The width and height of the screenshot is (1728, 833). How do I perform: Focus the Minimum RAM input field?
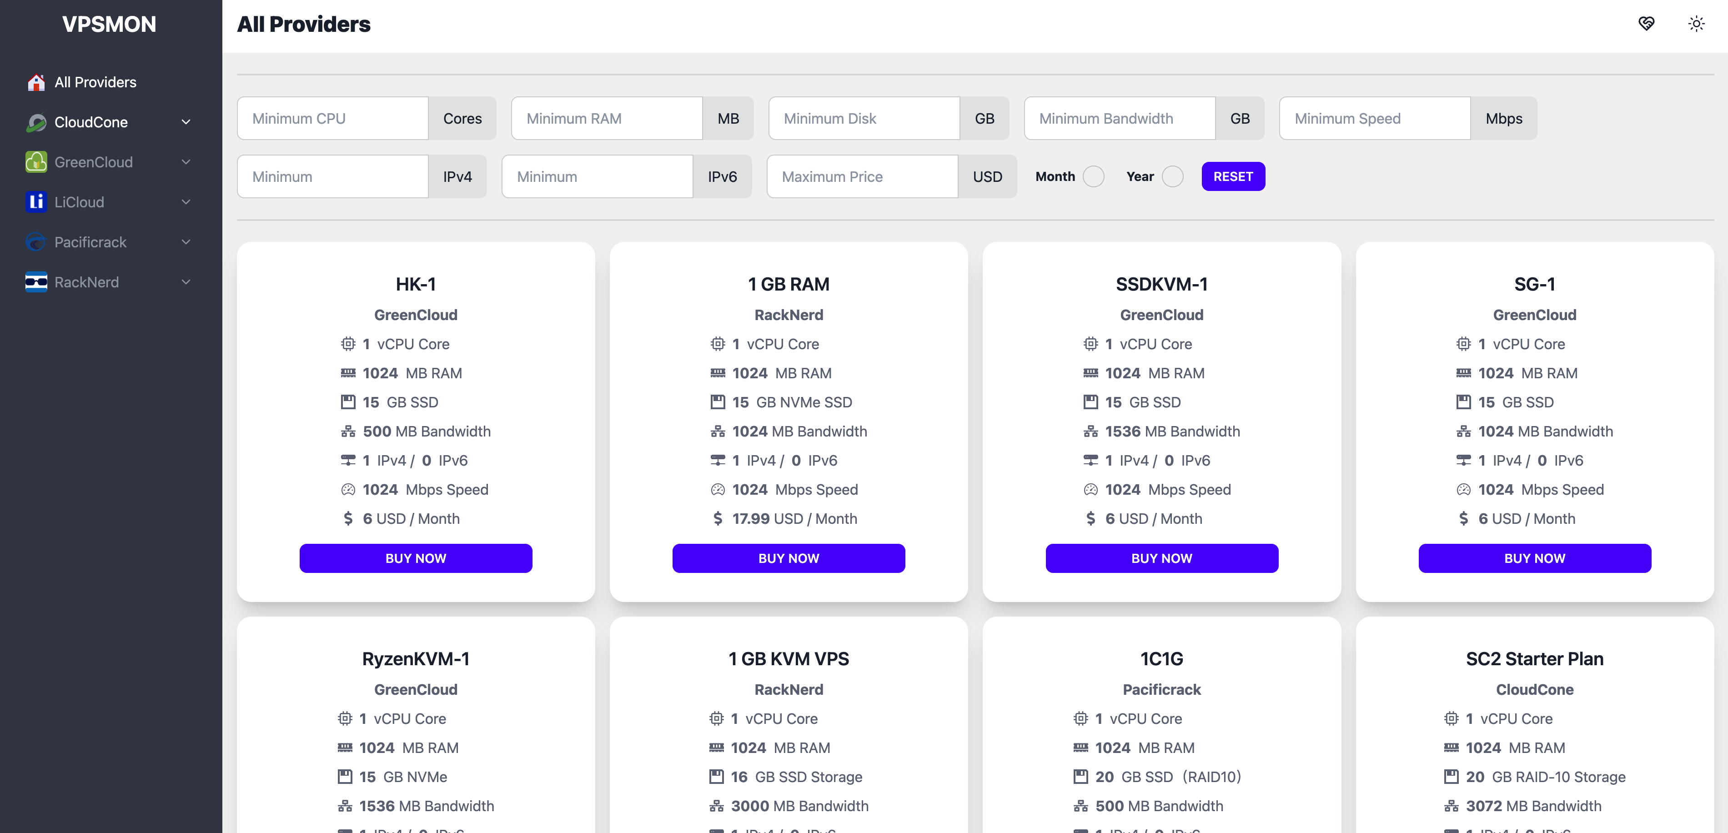pos(607,119)
